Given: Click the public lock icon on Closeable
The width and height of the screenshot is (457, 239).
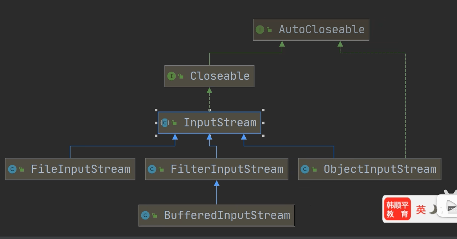Looking at the screenshot, I should point(181,77).
